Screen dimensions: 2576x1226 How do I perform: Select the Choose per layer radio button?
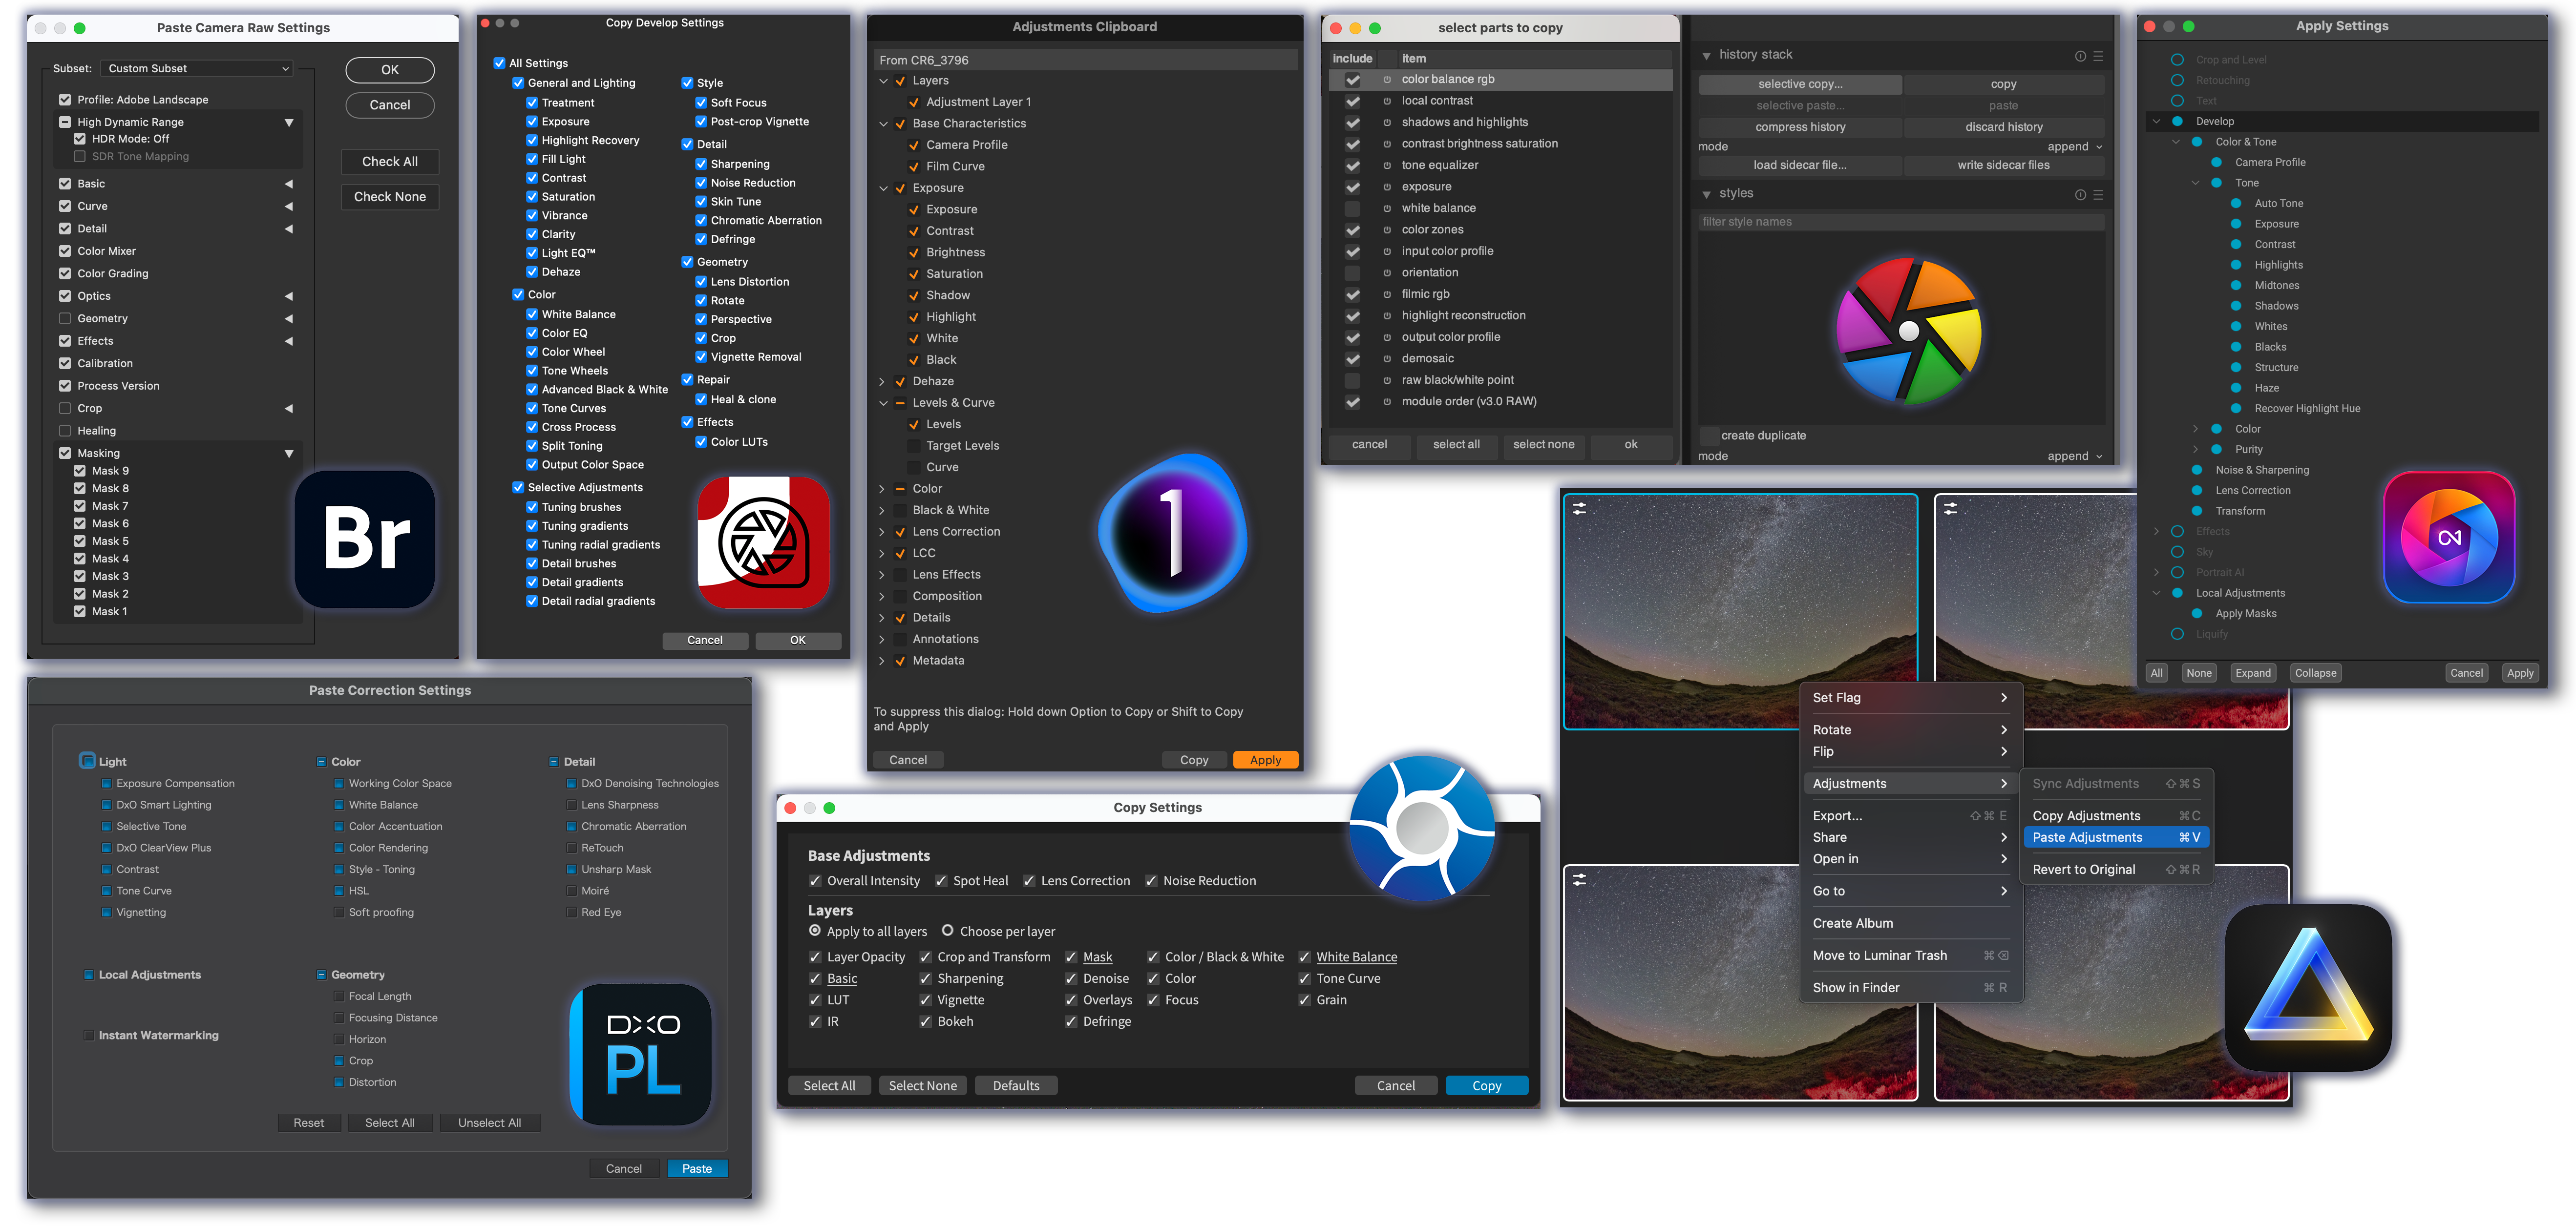[x=947, y=931]
